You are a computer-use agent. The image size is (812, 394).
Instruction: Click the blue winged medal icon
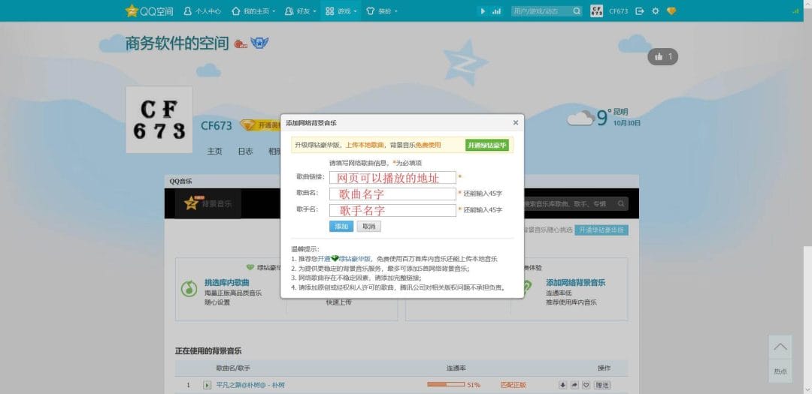click(x=259, y=43)
